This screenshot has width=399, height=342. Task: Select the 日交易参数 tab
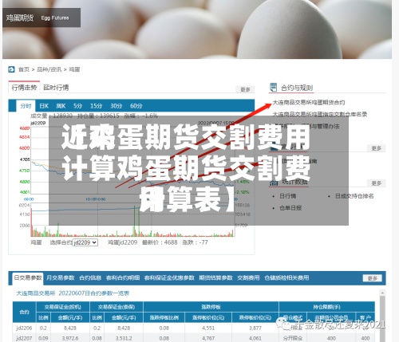(x=28, y=277)
